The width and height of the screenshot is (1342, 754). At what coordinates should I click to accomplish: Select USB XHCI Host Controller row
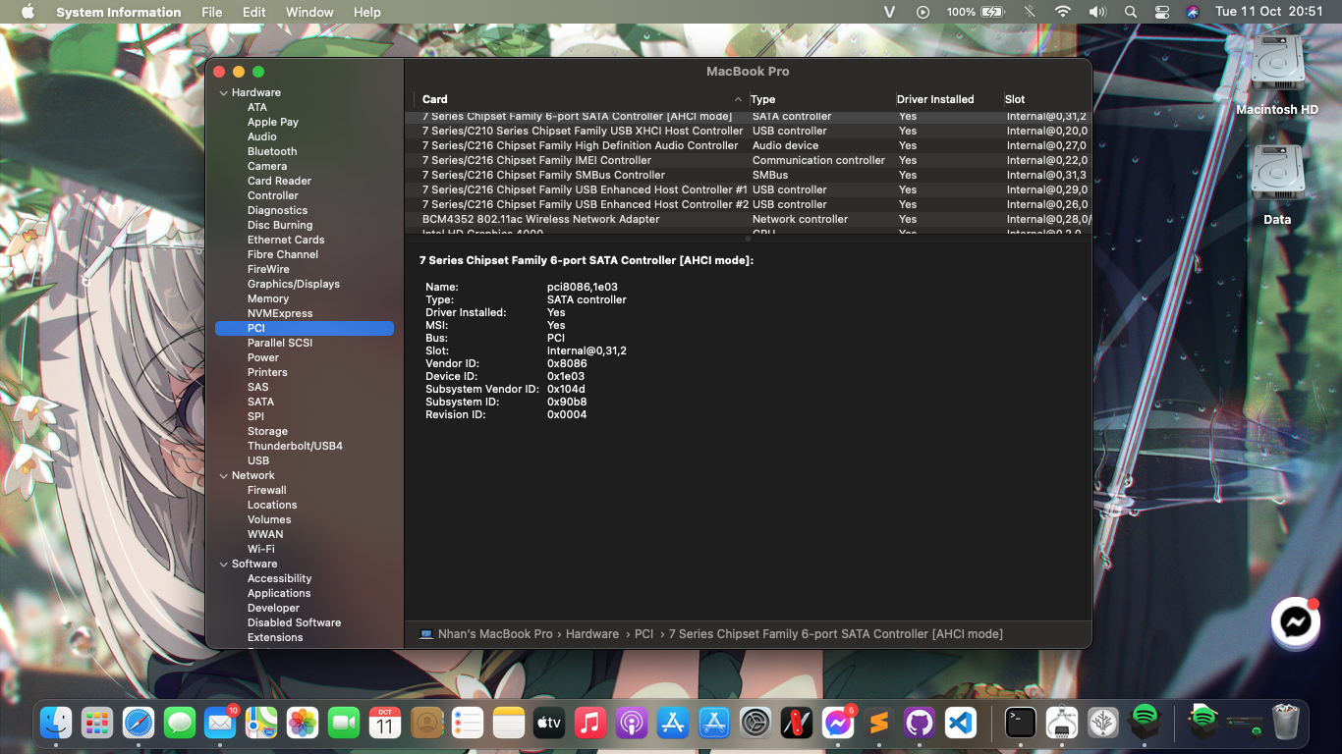tap(748, 131)
